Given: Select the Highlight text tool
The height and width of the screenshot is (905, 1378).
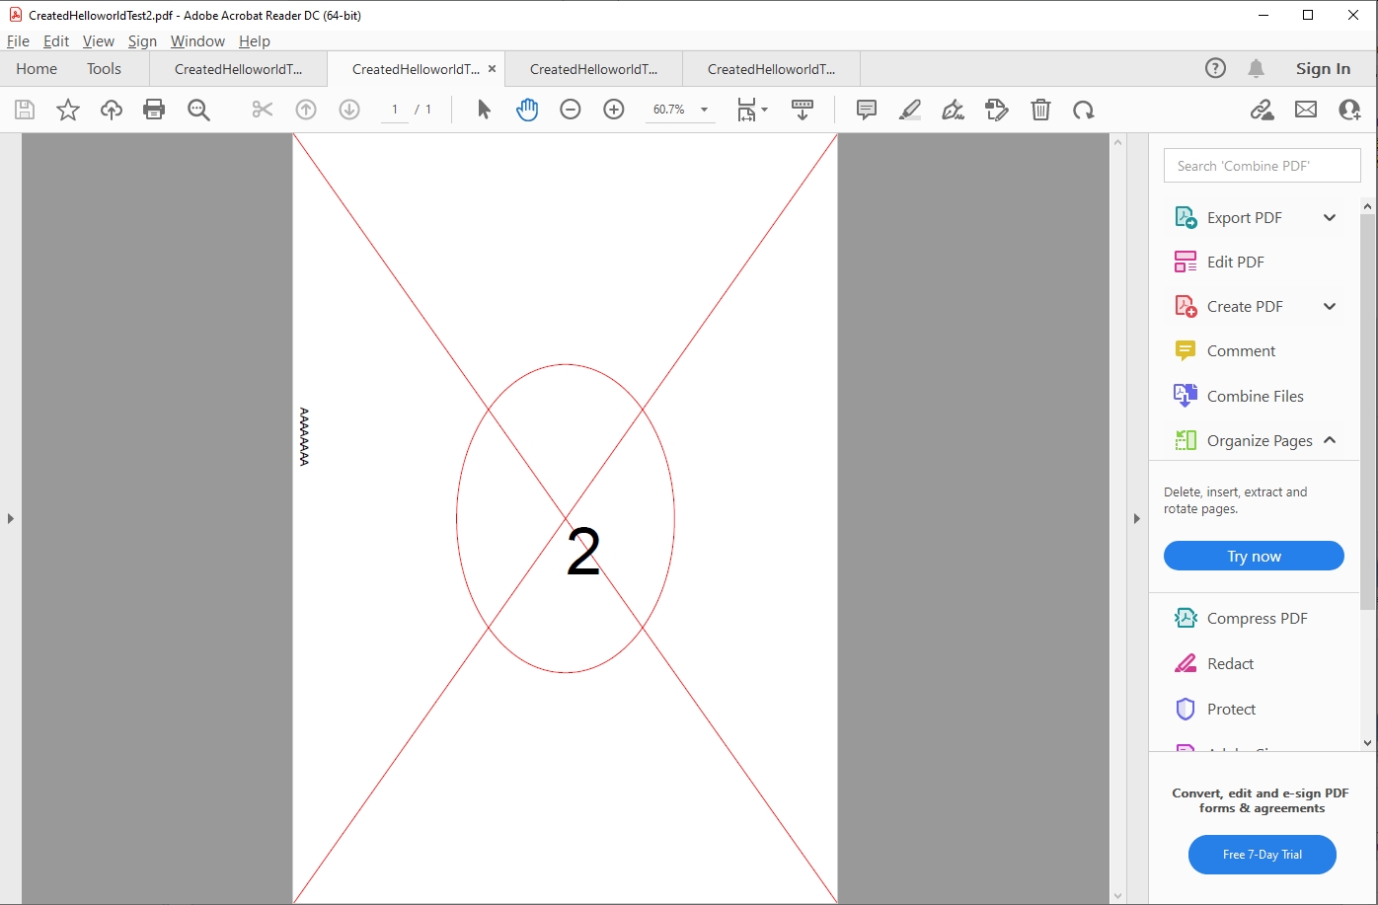Looking at the screenshot, I should (910, 110).
